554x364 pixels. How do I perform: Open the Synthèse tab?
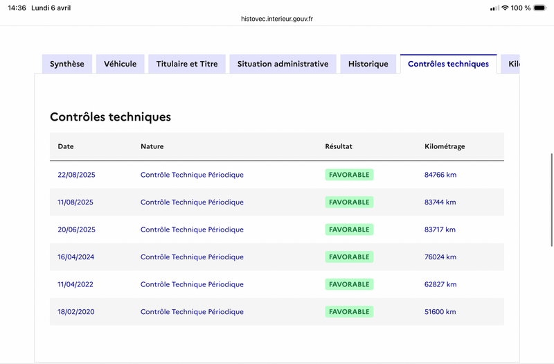pos(66,64)
